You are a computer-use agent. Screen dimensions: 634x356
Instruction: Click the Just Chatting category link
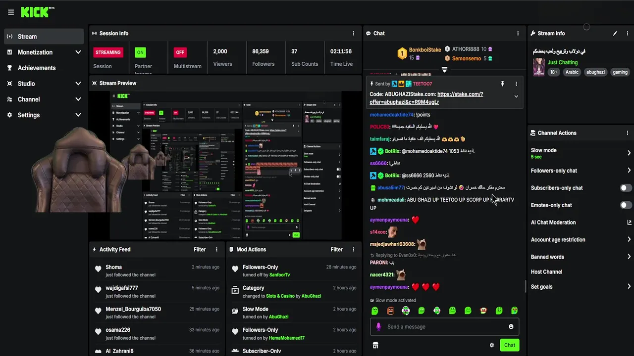pyautogui.click(x=563, y=62)
